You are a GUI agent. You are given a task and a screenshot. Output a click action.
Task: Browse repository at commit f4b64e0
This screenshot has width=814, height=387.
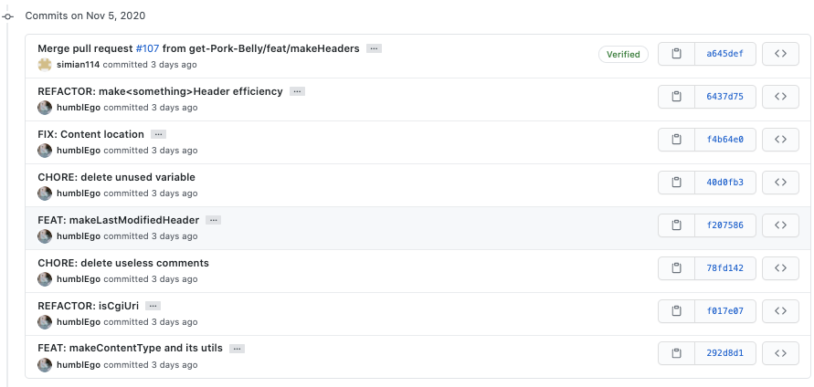coord(780,140)
